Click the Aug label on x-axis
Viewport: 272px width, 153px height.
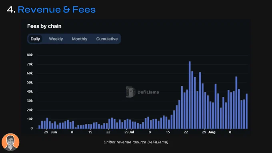212,132
